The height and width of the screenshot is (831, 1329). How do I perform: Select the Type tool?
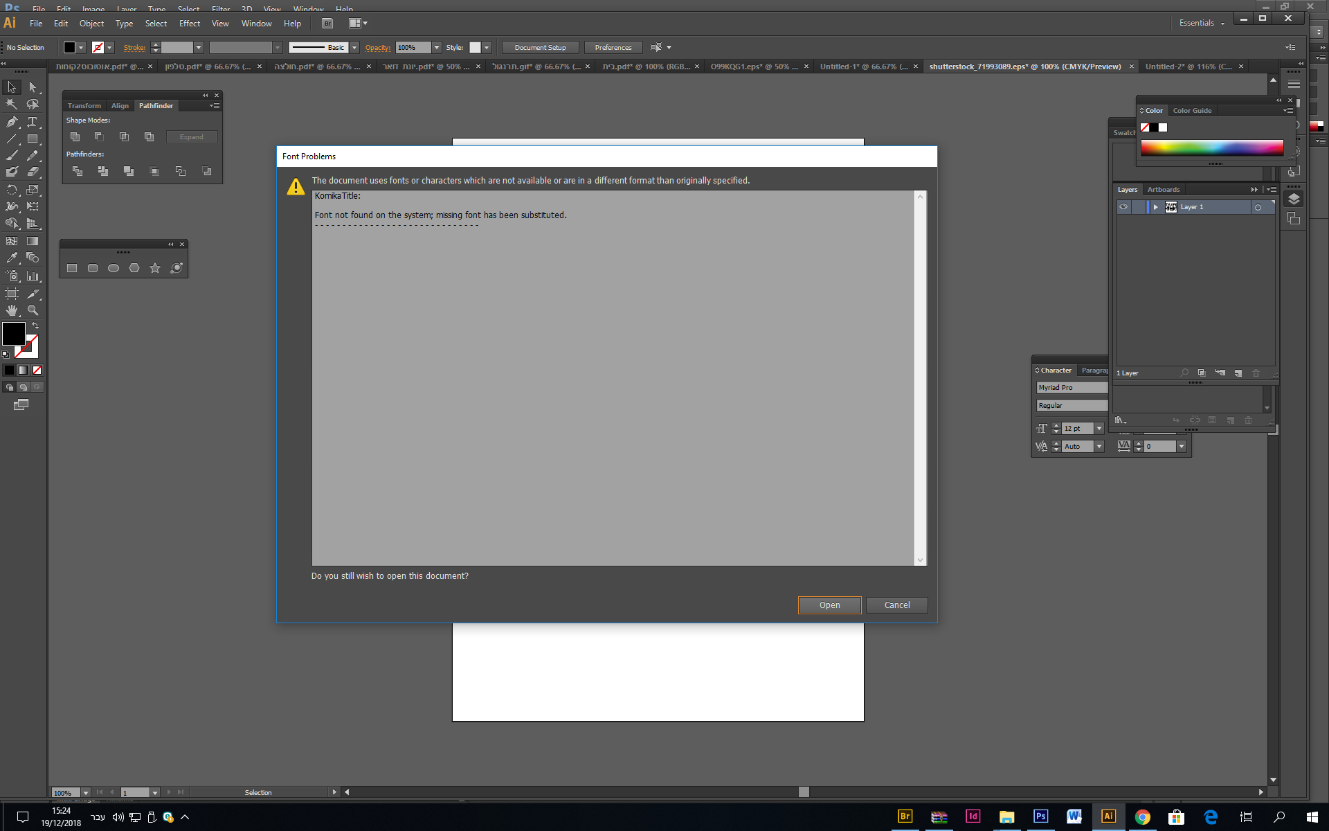(33, 122)
